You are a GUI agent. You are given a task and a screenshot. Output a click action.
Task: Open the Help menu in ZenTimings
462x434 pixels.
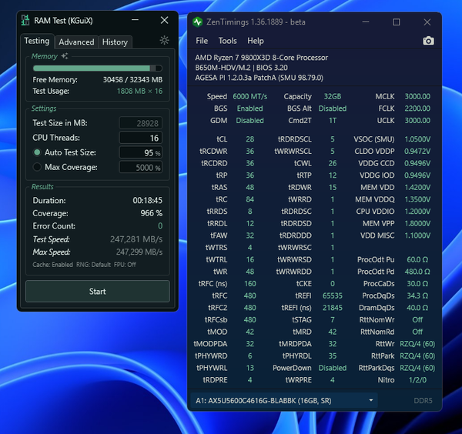tap(256, 41)
